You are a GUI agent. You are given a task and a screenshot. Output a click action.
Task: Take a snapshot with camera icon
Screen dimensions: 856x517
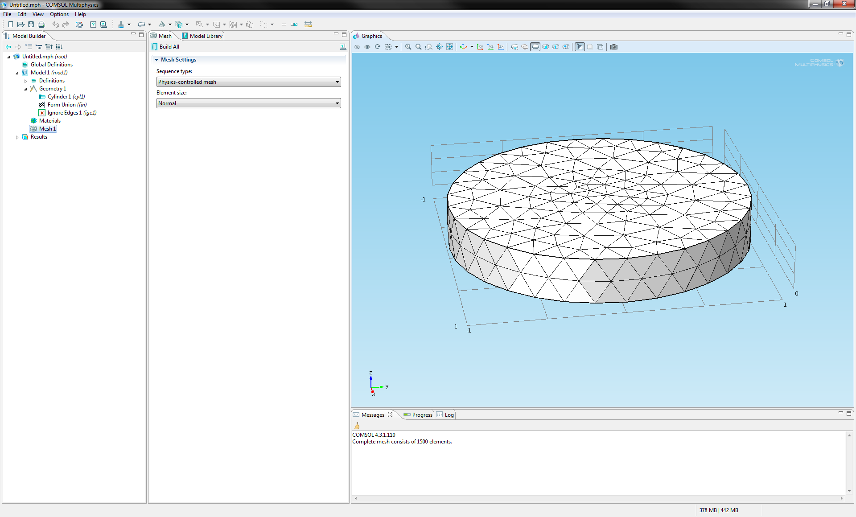[614, 47]
